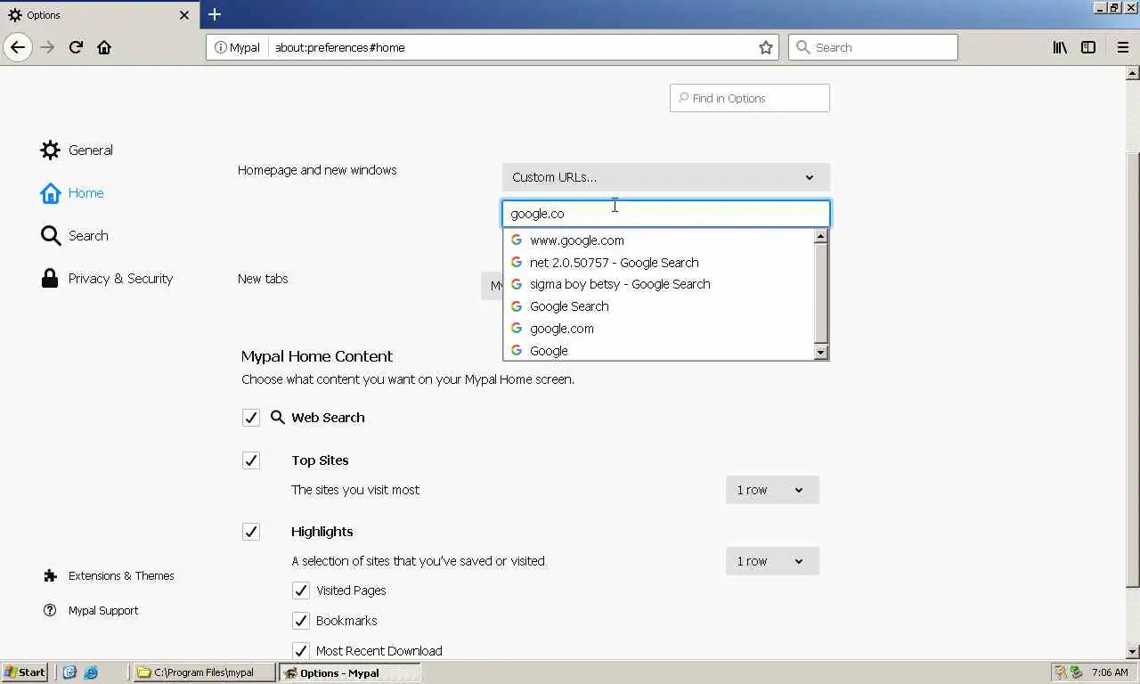Open Extensions & Themes link
This screenshot has height=684, width=1140.
(109, 575)
